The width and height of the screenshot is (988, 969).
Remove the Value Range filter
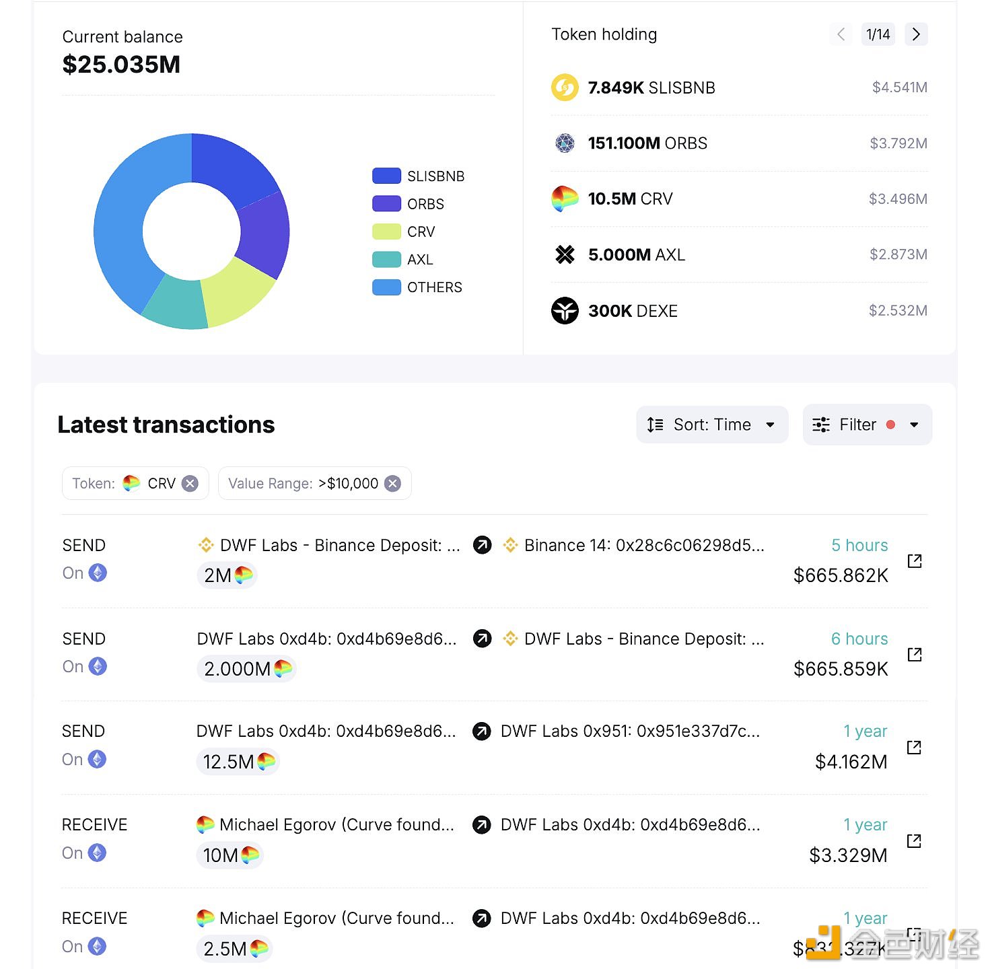[392, 483]
